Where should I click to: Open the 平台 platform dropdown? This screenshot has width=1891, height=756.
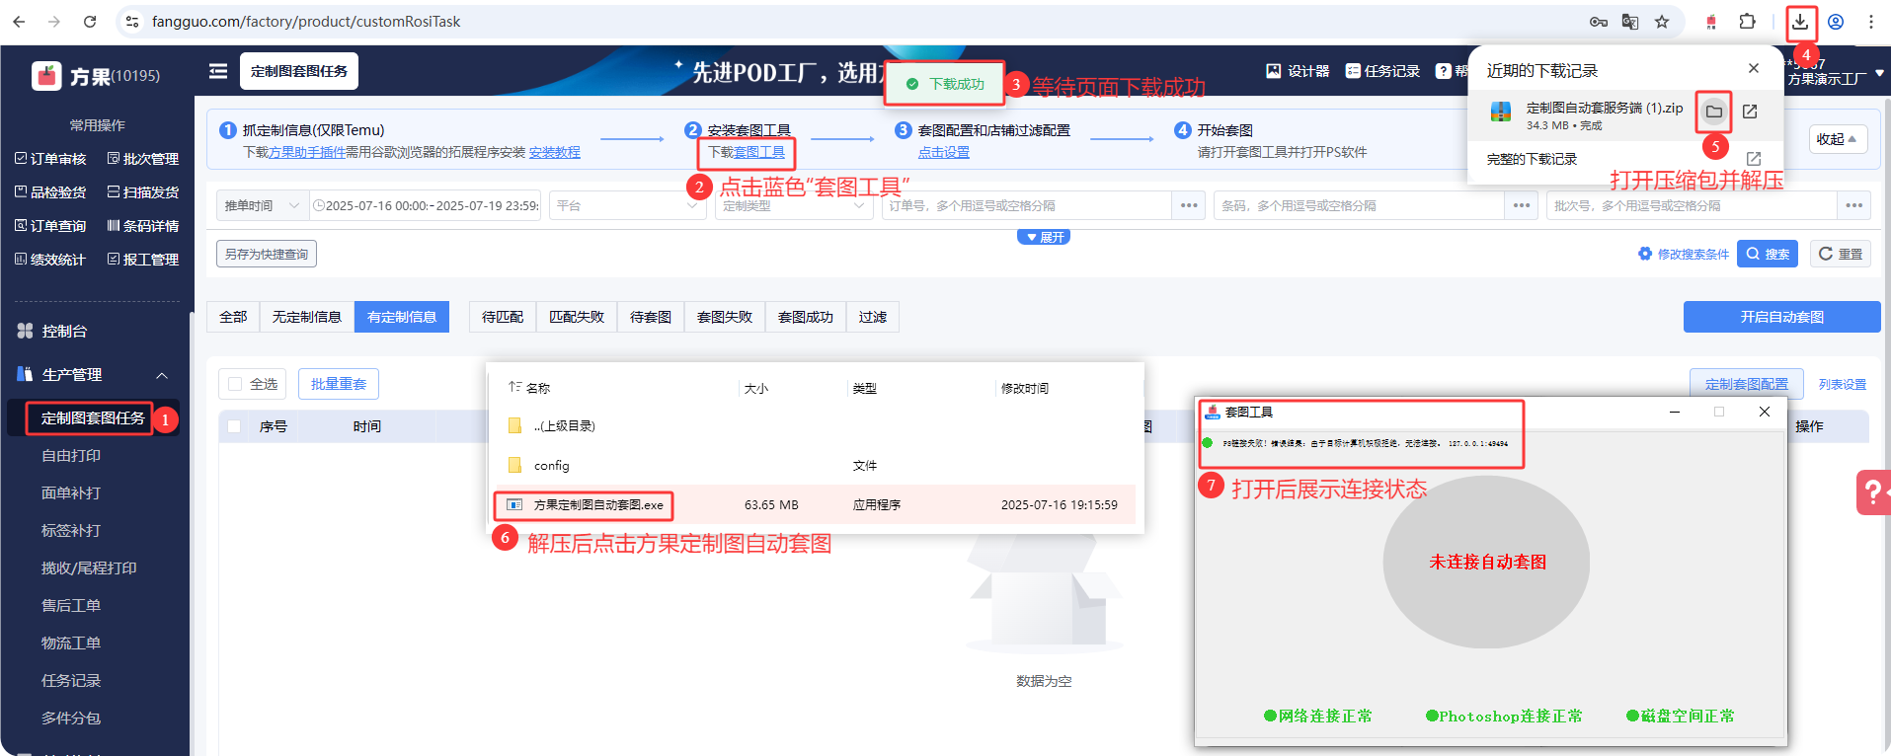point(626,205)
